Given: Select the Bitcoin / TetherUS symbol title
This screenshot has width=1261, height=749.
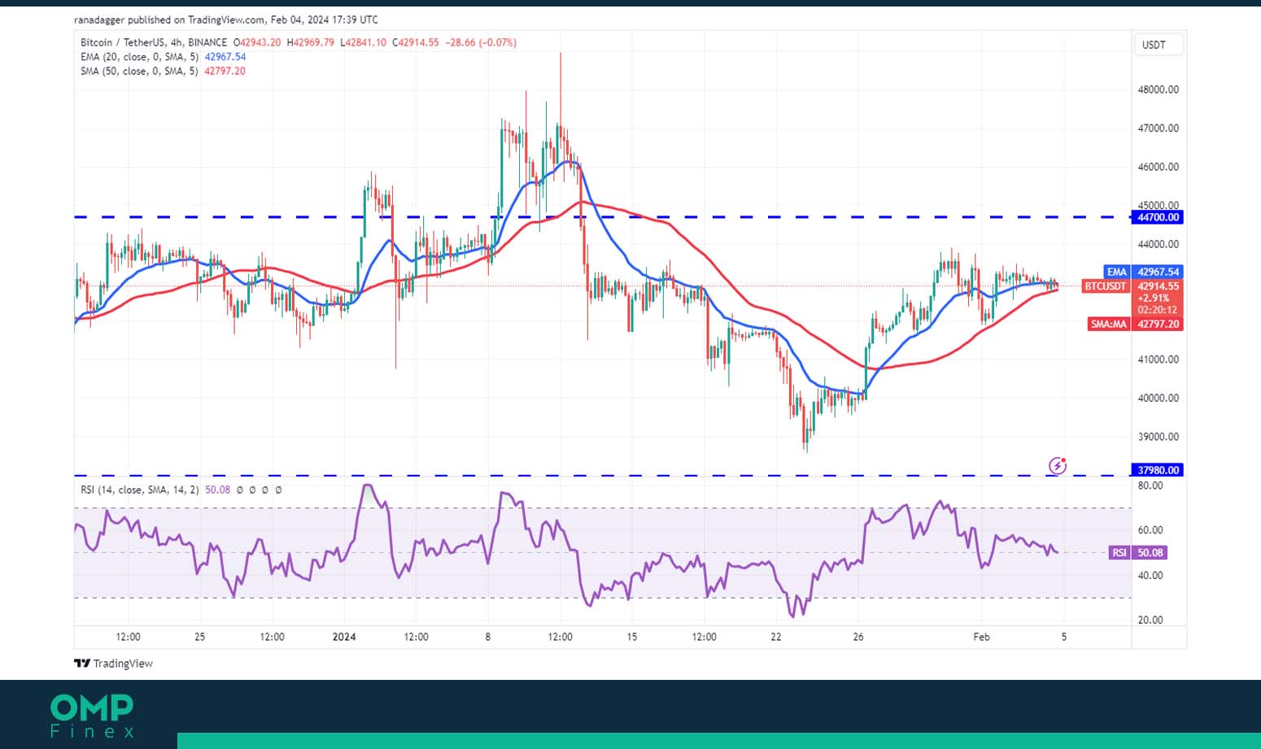Looking at the screenshot, I should click(154, 42).
